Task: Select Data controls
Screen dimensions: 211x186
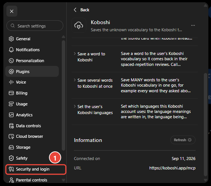Action: pyautogui.click(x=32, y=126)
